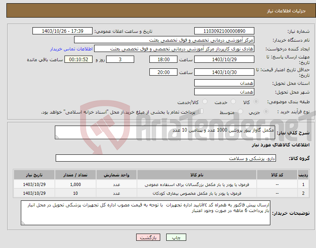Image resolution: width=316 pixels, height=248 pixels.
Task: Click row number 2 cell
Action: [303, 193]
